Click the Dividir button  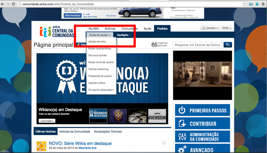(226, 28)
